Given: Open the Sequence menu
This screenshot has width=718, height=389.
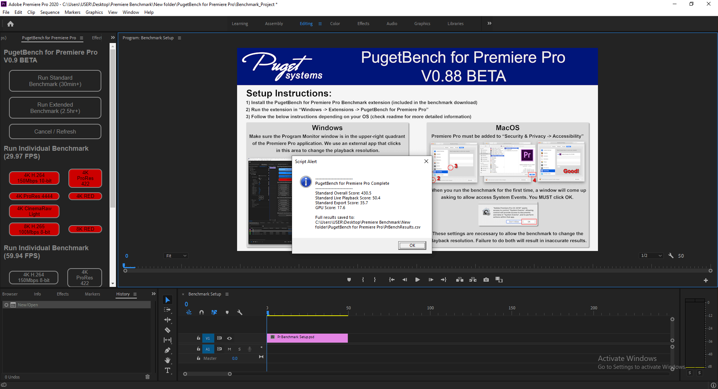Looking at the screenshot, I should (x=50, y=12).
